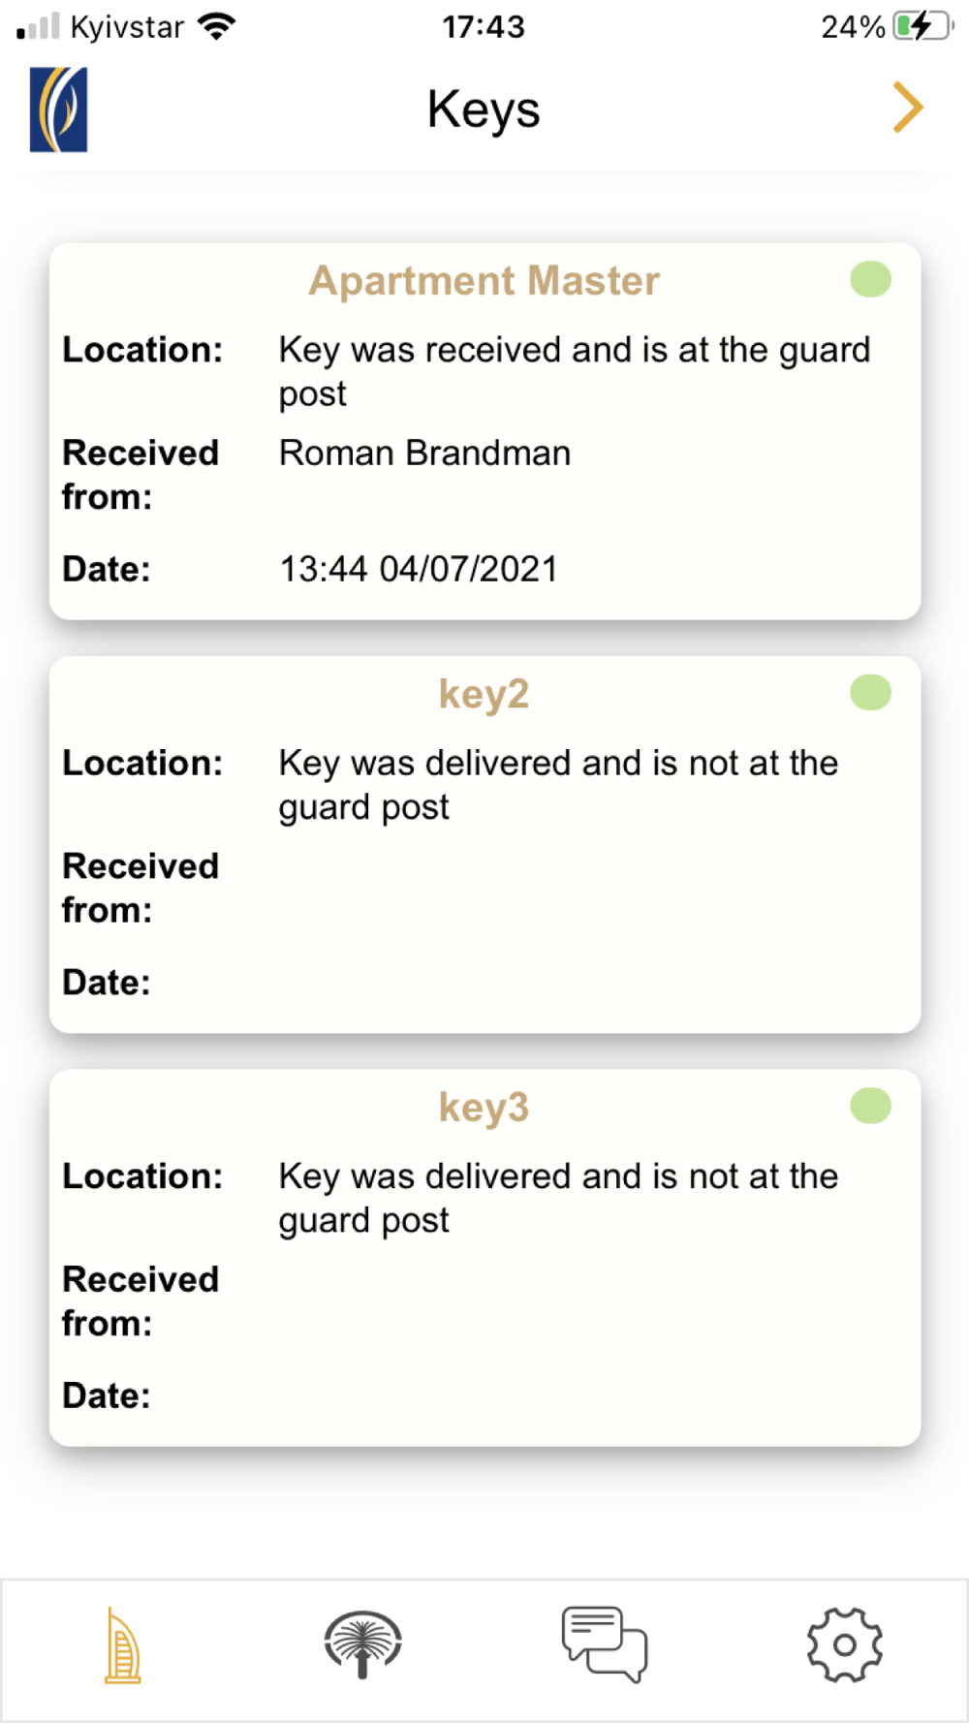This screenshot has width=969, height=1723.
Task: Open the settings gear icon
Action: (844, 1645)
